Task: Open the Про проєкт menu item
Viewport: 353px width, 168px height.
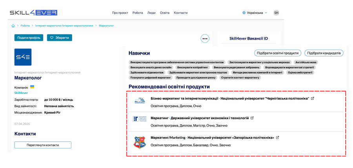Action: pos(120,13)
